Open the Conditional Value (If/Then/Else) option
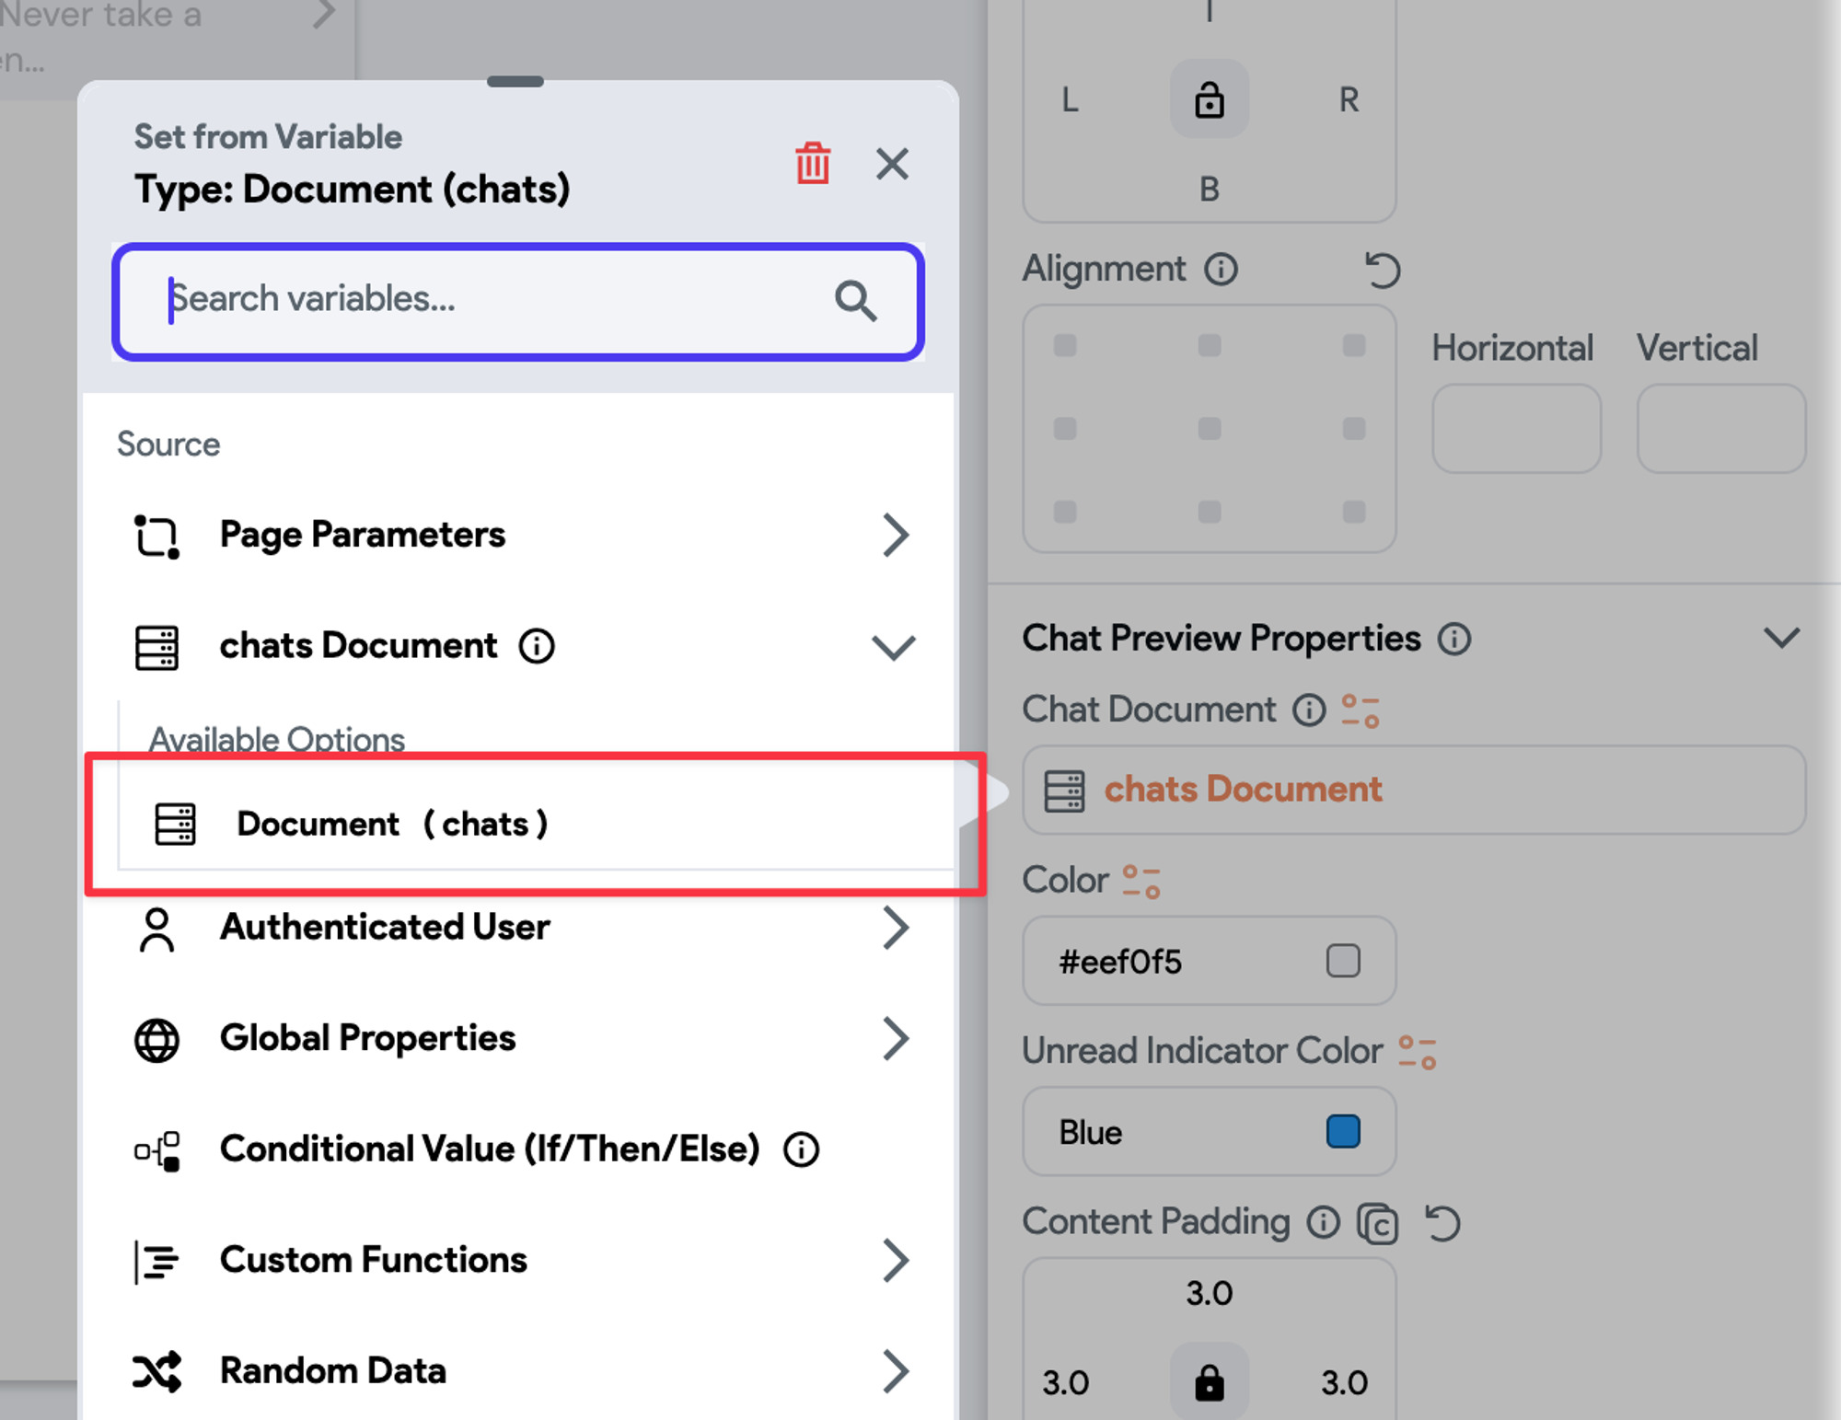Image resolution: width=1841 pixels, height=1420 pixels. click(x=489, y=1149)
